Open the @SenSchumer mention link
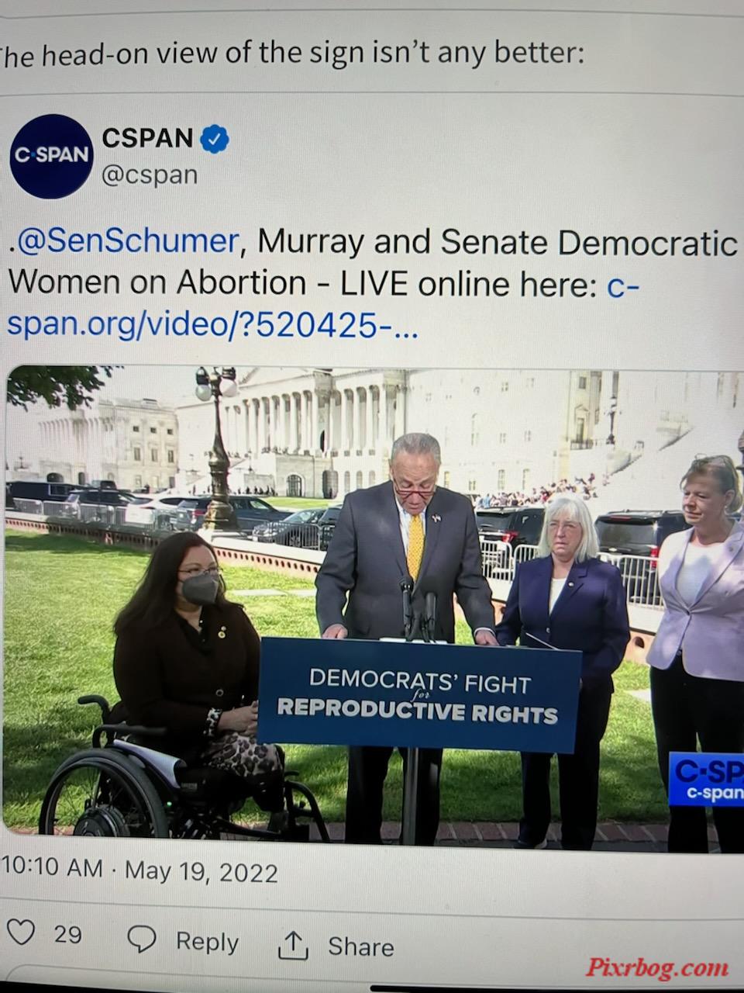This screenshot has width=744, height=993. coord(125,240)
